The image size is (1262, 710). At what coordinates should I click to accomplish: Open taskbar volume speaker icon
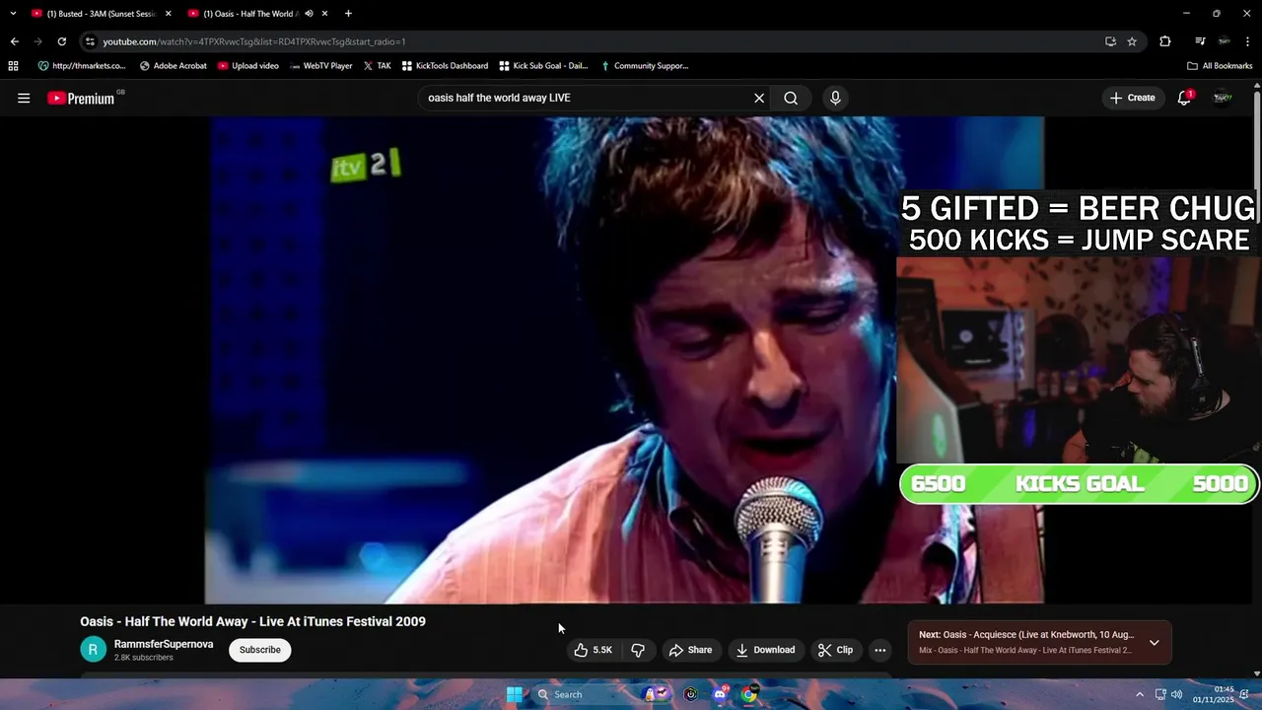tap(1176, 694)
